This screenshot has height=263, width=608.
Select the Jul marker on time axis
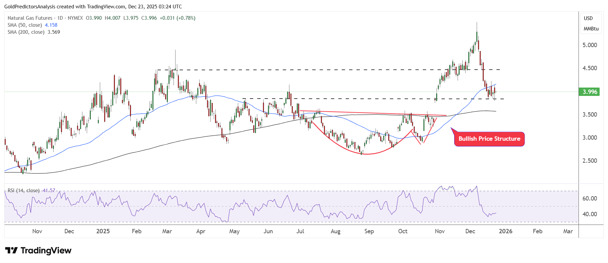(300, 231)
